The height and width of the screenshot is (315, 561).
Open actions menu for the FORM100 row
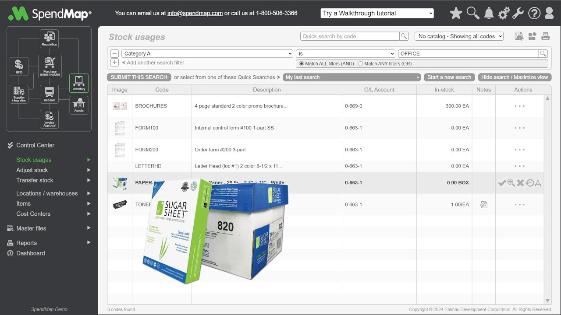tap(519, 128)
